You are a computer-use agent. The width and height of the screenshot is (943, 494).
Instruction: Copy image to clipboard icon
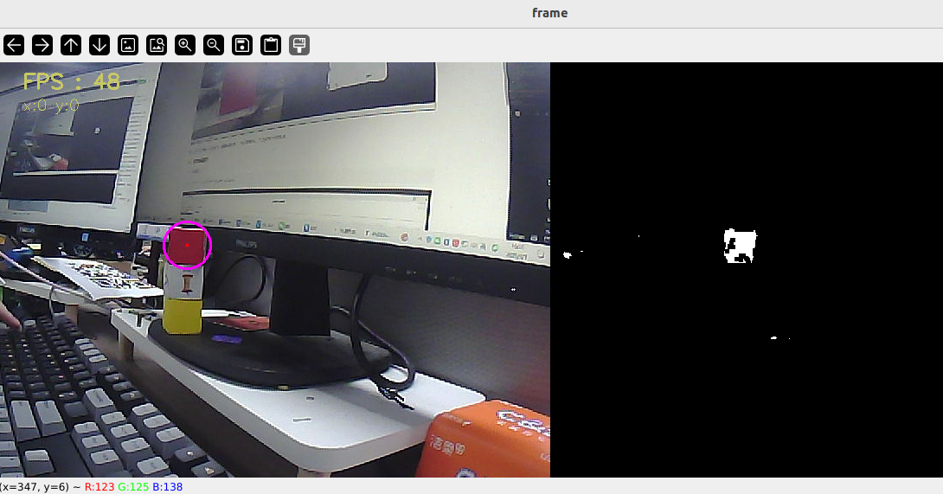pos(271,45)
